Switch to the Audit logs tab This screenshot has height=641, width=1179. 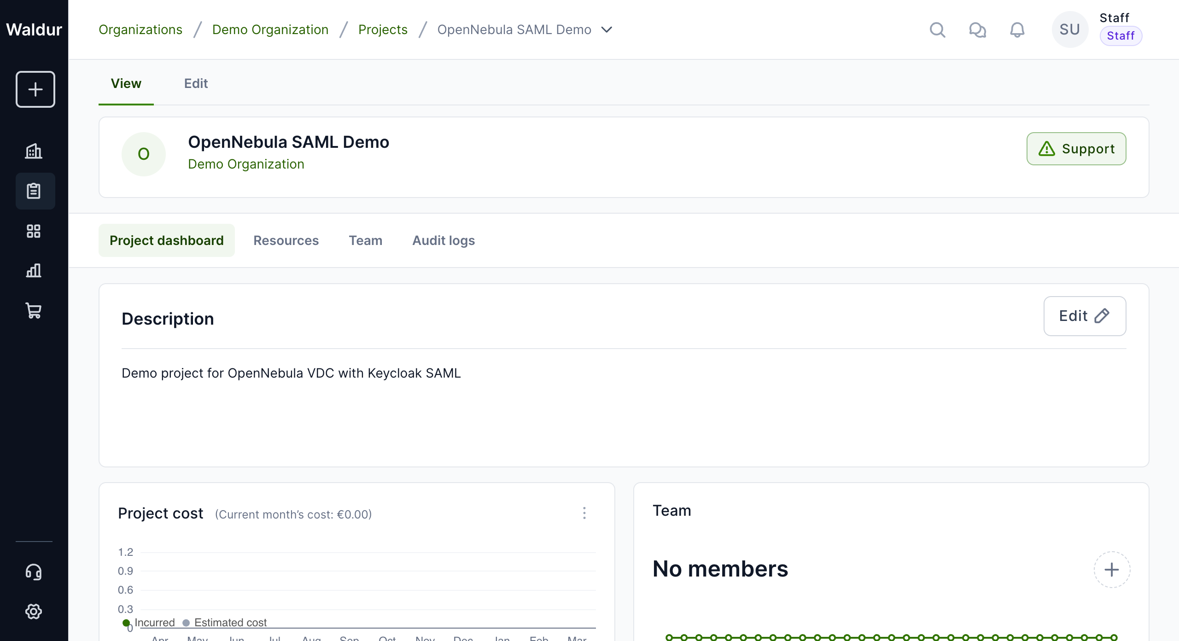(x=443, y=240)
